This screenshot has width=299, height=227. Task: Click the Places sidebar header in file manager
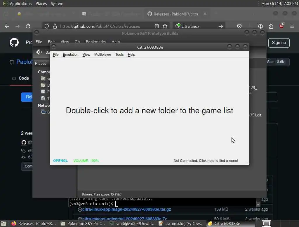point(40,64)
